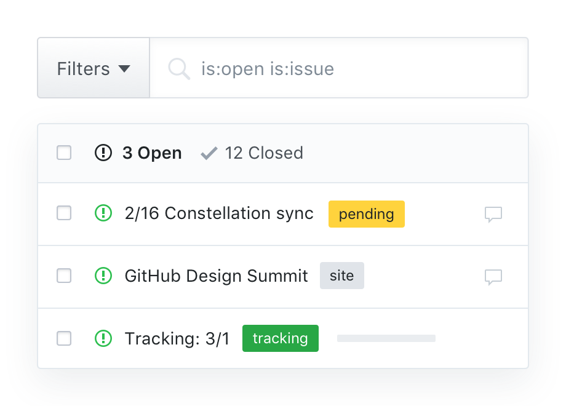The image size is (566, 406).
Task: Click the search magnifying glass icon
Action: (x=179, y=68)
